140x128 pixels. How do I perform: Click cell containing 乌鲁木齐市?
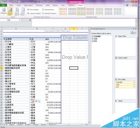point(16,89)
